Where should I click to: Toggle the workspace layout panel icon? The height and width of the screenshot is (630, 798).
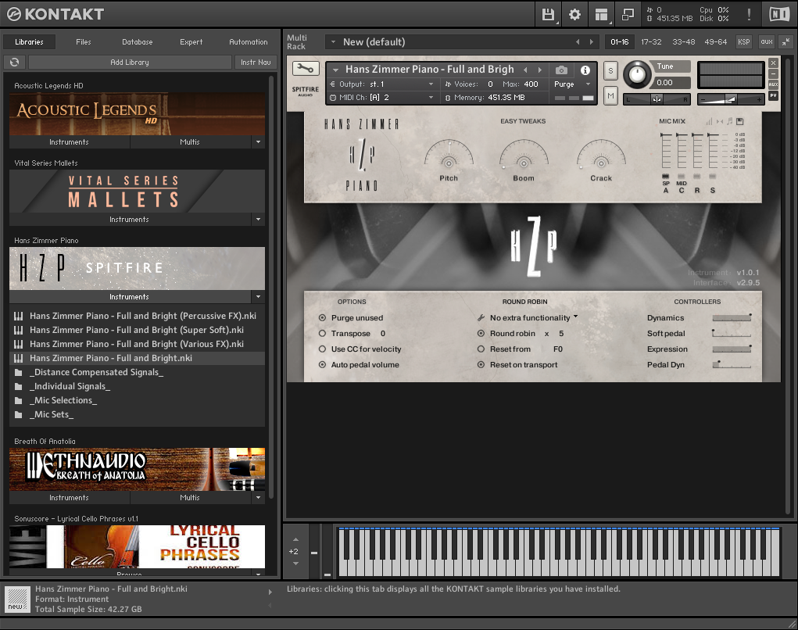click(602, 15)
